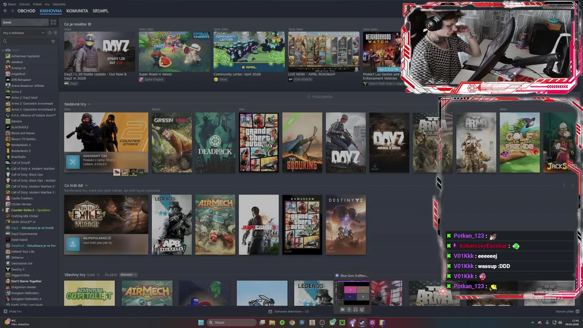Open Just Cause 2 suggestion cover

pyautogui.click(x=259, y=225)
